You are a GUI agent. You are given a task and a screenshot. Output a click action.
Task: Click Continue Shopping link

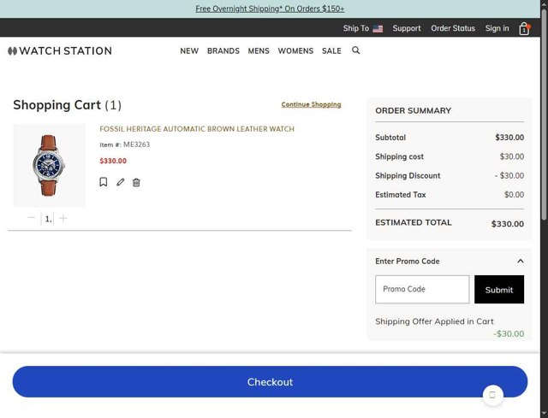311,104
